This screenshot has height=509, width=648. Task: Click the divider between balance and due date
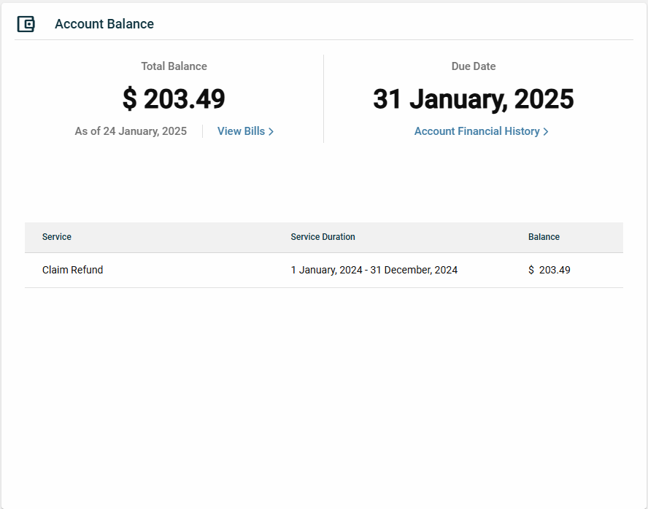[x=322, y=98]
